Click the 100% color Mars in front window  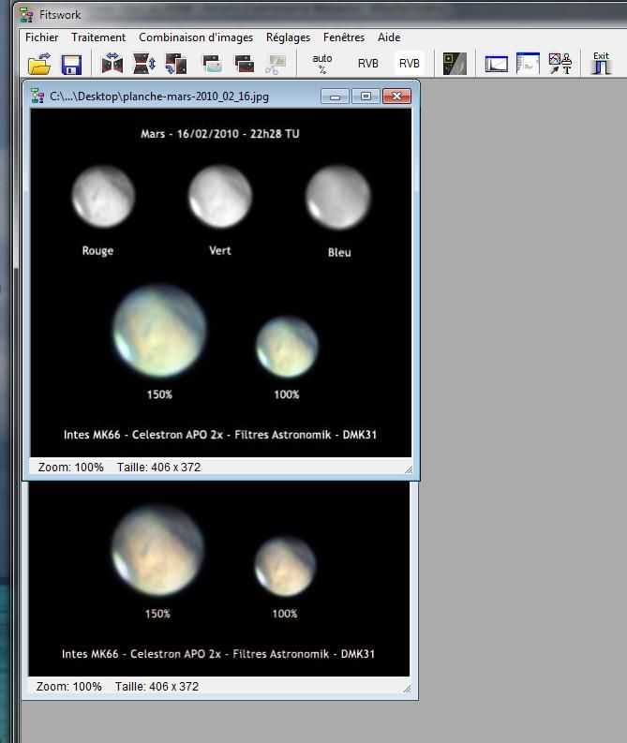point(287,347)
